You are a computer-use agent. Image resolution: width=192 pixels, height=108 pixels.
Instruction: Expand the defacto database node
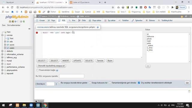pos(2,51)
